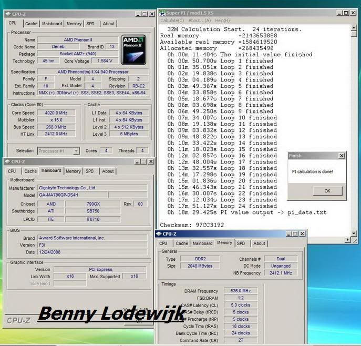Open the Processor #1 selection dropdown

click(x=76, y=151)
